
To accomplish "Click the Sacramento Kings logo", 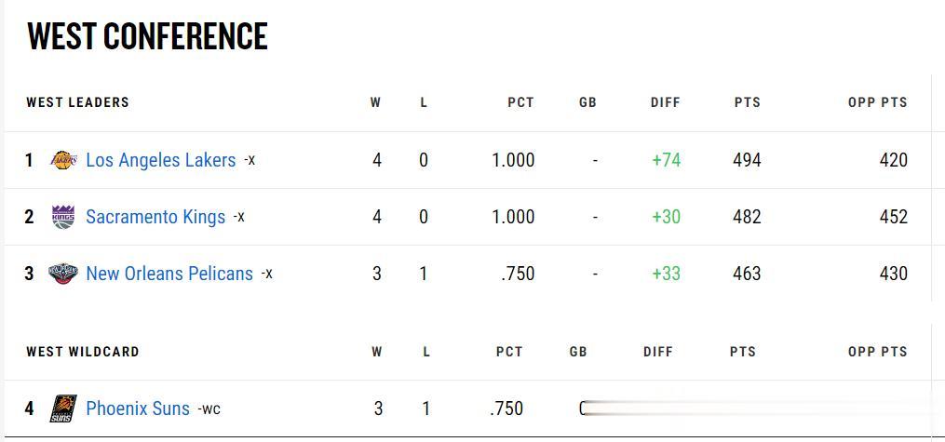I will coord(63,217).
